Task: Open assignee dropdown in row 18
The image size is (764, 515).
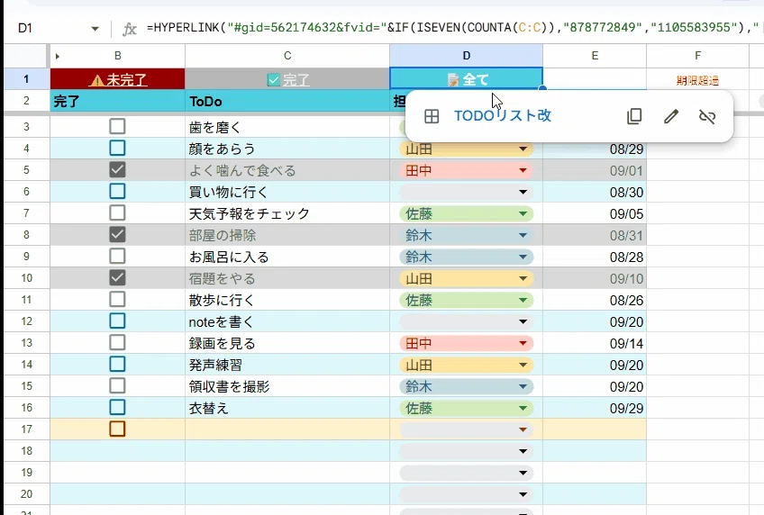Action: (x=523, y=451)
